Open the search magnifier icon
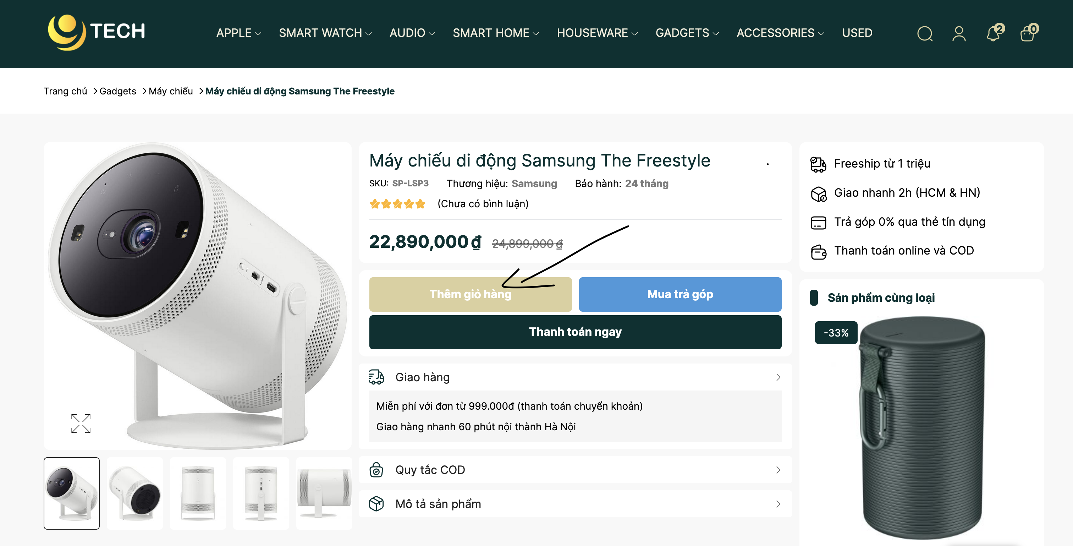 (x=925, y=33)
